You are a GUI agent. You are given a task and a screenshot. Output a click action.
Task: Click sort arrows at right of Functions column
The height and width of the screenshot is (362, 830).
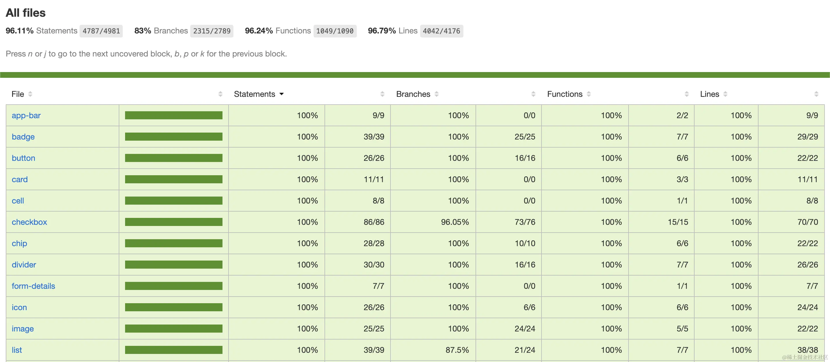[686, 94]
